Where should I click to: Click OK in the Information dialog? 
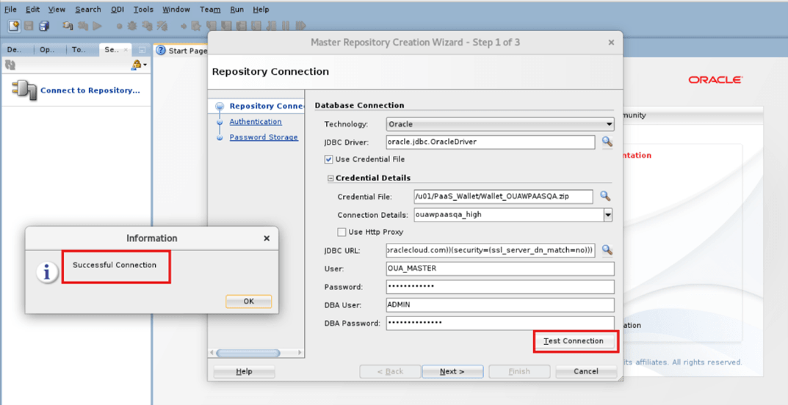pyautogui.click(x=249, y=301)
